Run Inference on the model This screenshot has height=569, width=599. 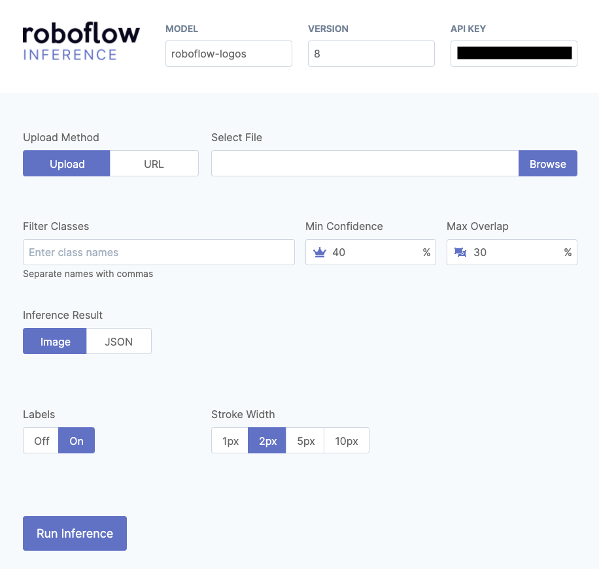[x=75, y=534]
